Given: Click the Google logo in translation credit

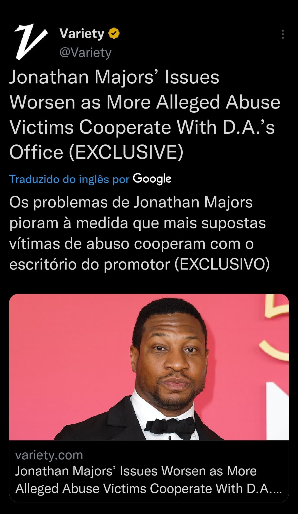Looking at the screenshot, I should (152, 179).
